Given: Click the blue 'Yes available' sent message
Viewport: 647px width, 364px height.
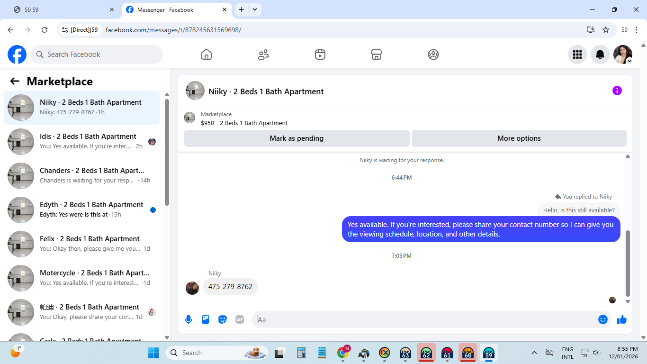Looking at the screenshot, I should pyautogui.click(x=481, y=229).
